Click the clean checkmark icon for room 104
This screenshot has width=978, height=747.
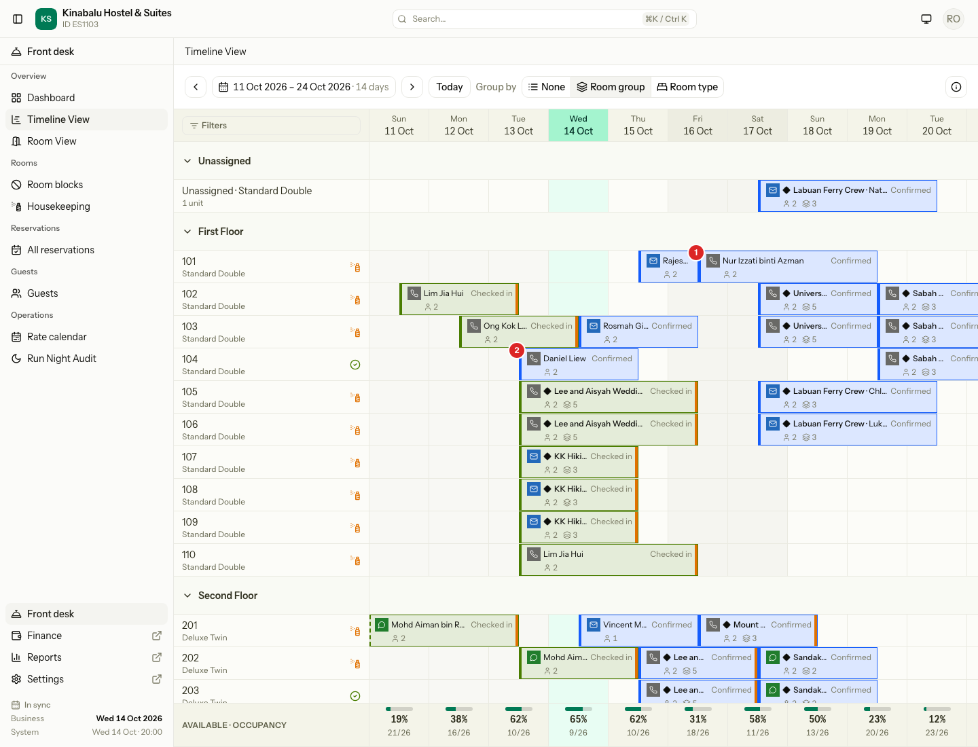click(355, 365)
